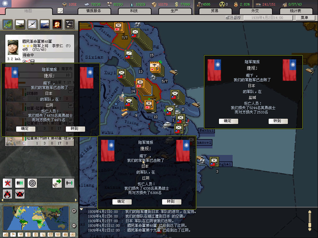Click the crate with green arrow button

click(x=57, y=183)
